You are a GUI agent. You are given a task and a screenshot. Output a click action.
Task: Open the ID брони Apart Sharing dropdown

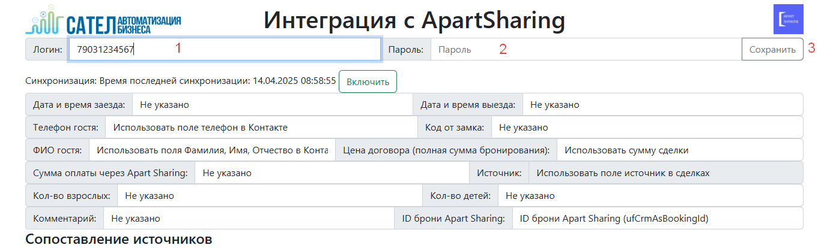click(657, 219)
